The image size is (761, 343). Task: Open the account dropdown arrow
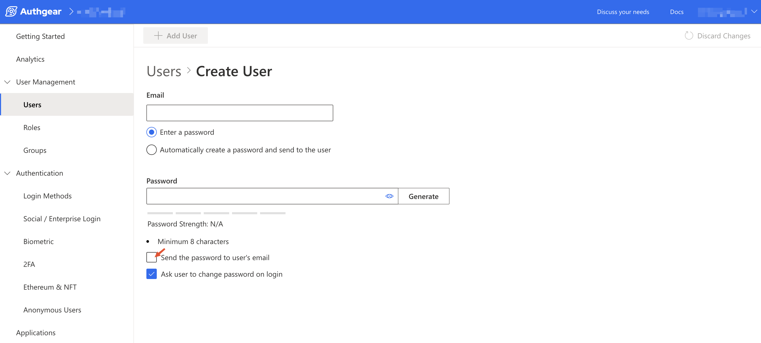tap(754, 11)
